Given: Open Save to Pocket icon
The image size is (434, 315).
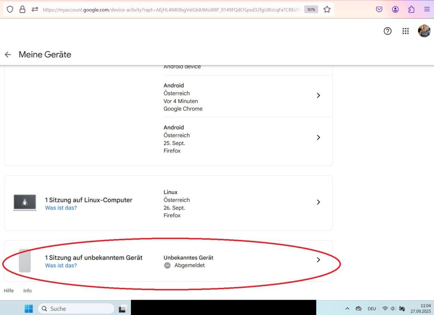Looking at the screenshot, I should point(379,9).
